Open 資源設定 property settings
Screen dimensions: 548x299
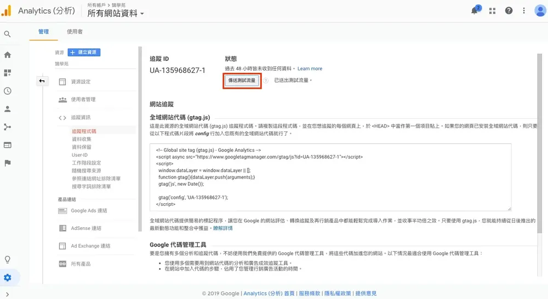[x=81, y=82]
